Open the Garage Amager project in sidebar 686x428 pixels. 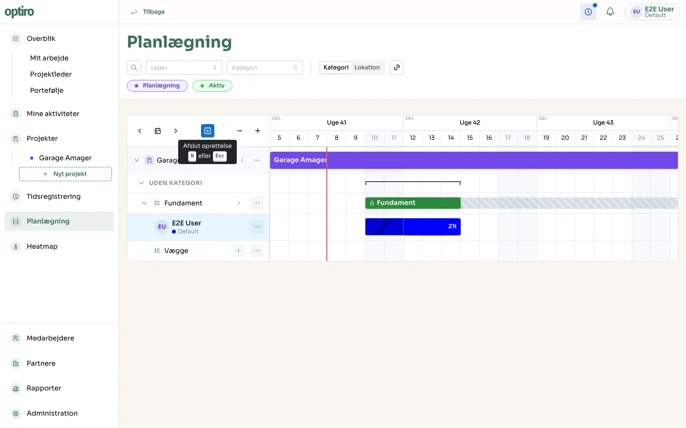(x=65, y=158)
